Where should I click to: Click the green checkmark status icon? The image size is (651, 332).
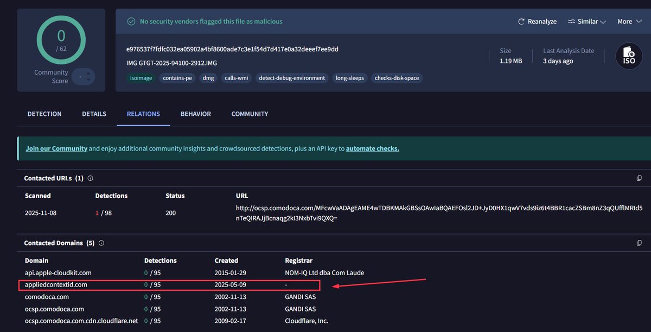tap(131, 22)
